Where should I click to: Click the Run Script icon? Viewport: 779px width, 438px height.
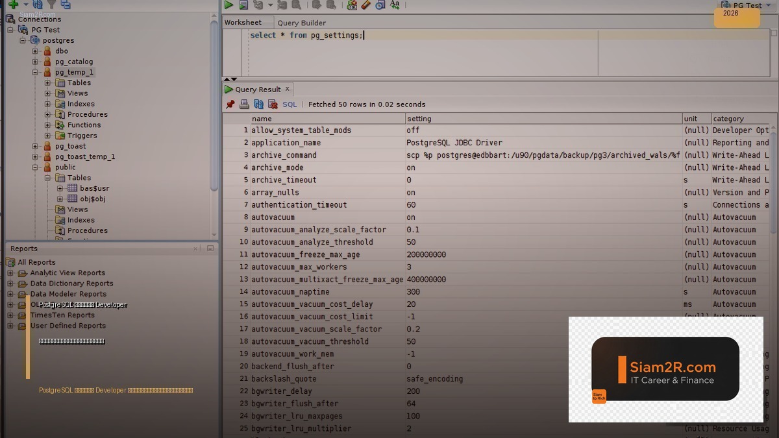click(x=243, y=5)
